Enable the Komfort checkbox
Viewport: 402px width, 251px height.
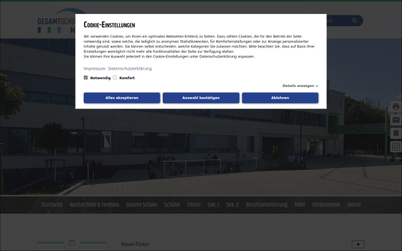tap(115, 78)
